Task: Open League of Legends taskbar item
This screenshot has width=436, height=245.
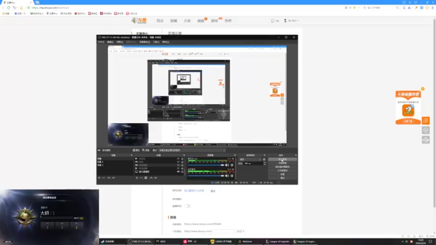Action: (x=277, y=241)
